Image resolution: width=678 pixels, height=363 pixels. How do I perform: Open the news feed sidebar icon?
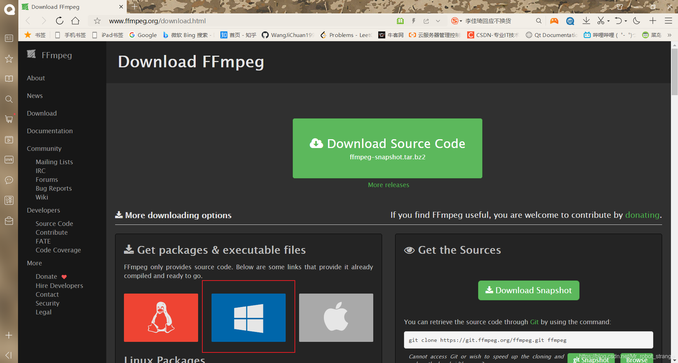point(9,38)
